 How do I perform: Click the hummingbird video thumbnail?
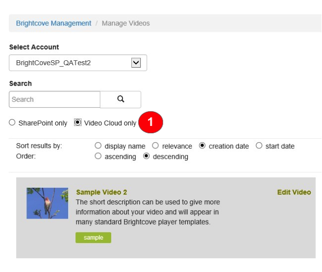click(47, 203)
